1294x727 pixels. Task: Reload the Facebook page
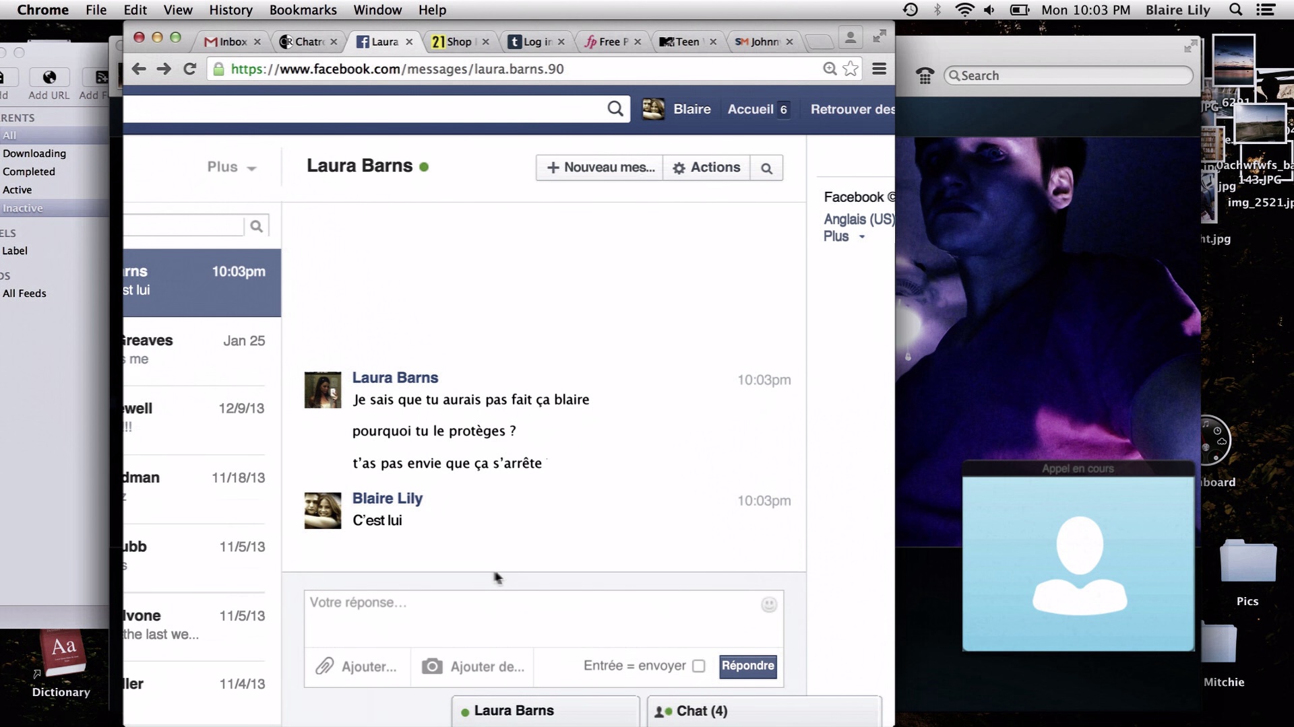point(190,69)
